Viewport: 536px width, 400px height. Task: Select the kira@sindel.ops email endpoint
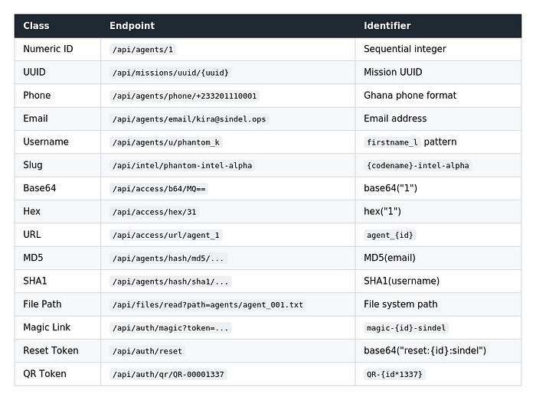coord(189,119)
